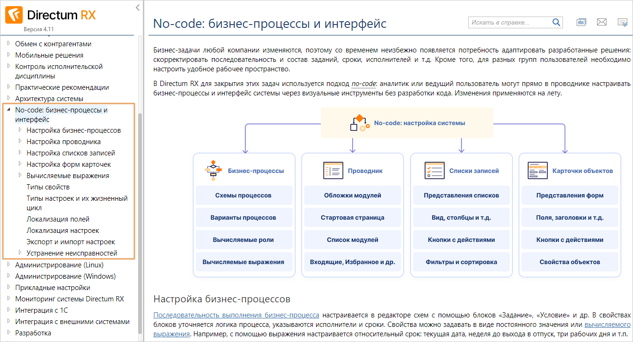The image size is (633, 342).
Task: Click the No-code: настройка системы diagram icon
Action: click(360, 123)
